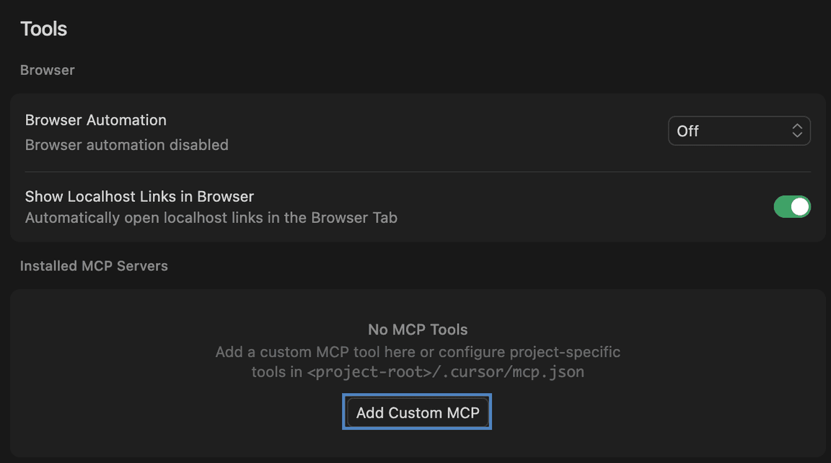Image resolution: width=831 pixels, height=463 pixels.
Task: Click the Browser Automation setting label
Action: coord(95,120)
